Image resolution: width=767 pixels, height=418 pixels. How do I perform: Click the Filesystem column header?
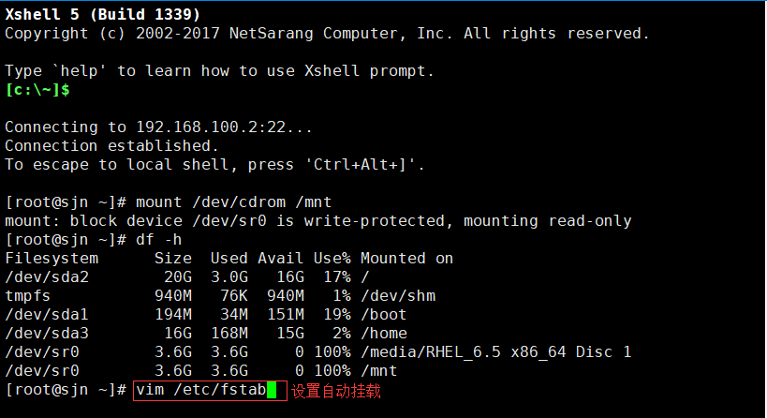[52, 259]
